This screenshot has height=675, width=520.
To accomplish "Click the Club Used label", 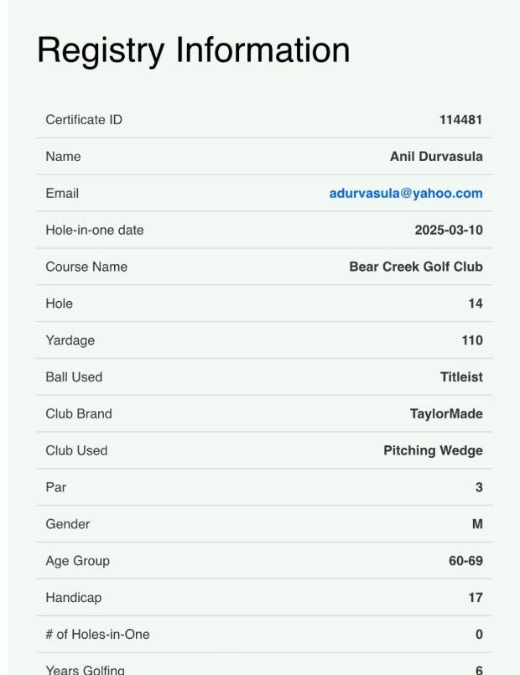I will tap(76, 450).
